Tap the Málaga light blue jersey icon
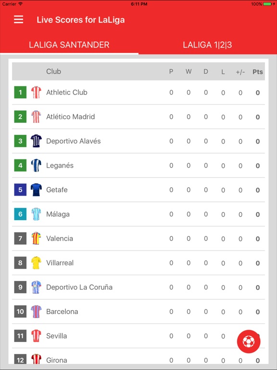 [36, 214]
